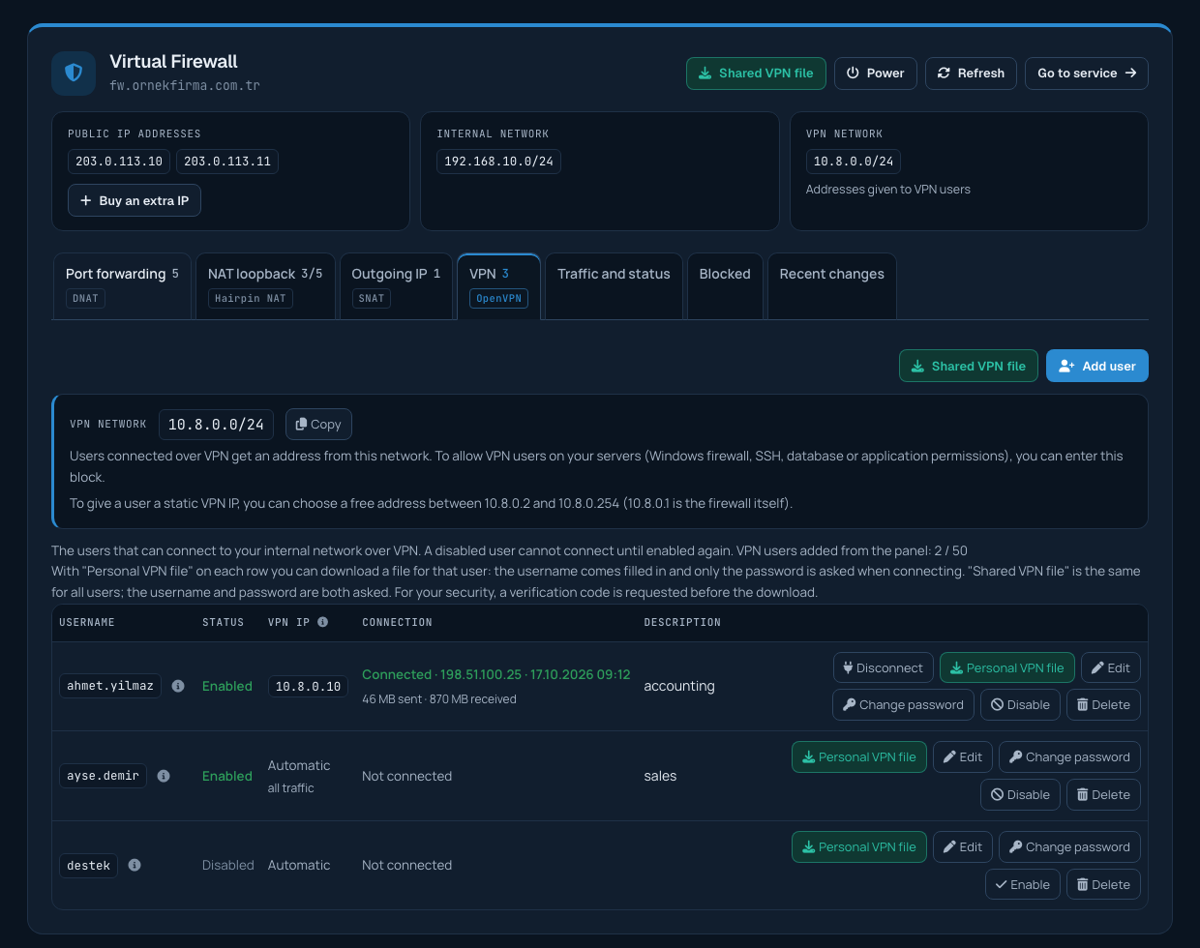1200x948 pixels.
Task: Download personal VPN file for ayse.demir
Action: 859,756
